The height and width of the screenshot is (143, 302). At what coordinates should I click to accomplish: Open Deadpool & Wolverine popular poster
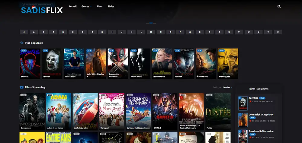[118, 64]
